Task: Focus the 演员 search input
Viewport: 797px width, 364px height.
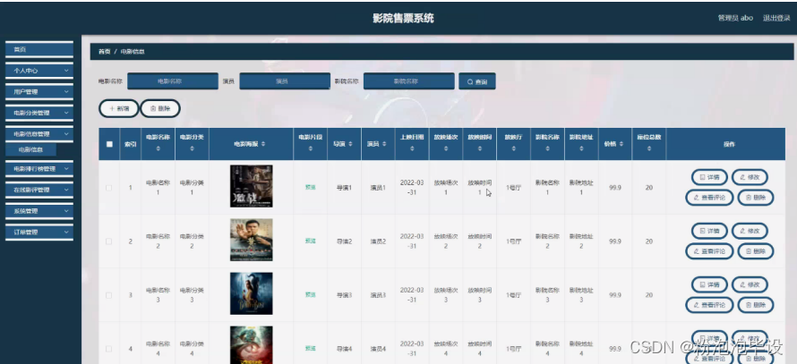Action: click(285, 81)
